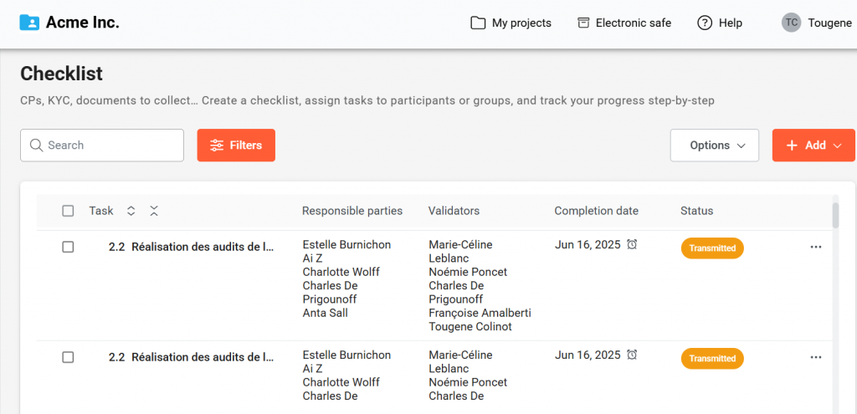The image size is (857, 414).
Task: Check the second task row checkbox
Action: tap(68, 357)
